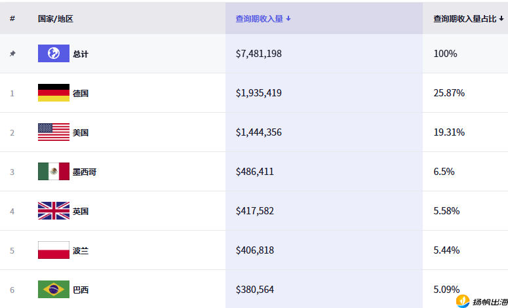Viewport: 508px width, 308px height.
Task: Click the United States flag icon
Action: coord(54,132)
